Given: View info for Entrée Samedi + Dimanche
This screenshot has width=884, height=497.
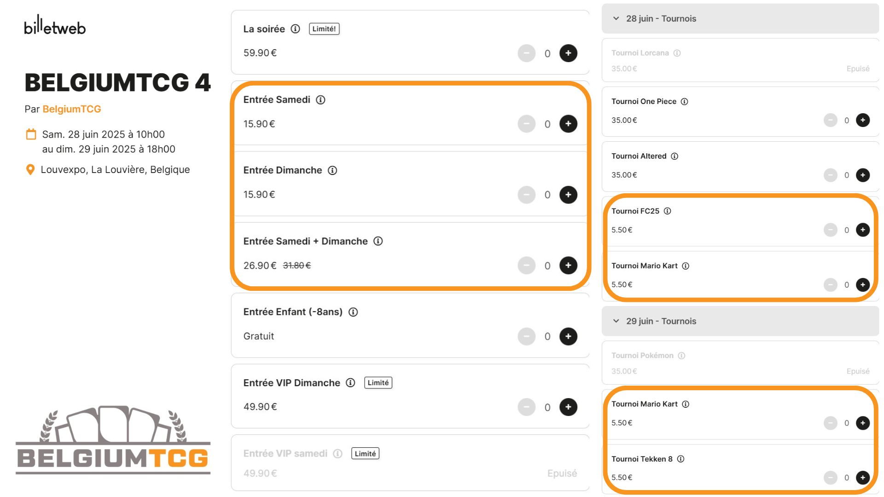Looking at the screenshot, I should pyautogui.click(x=378, y=241).
